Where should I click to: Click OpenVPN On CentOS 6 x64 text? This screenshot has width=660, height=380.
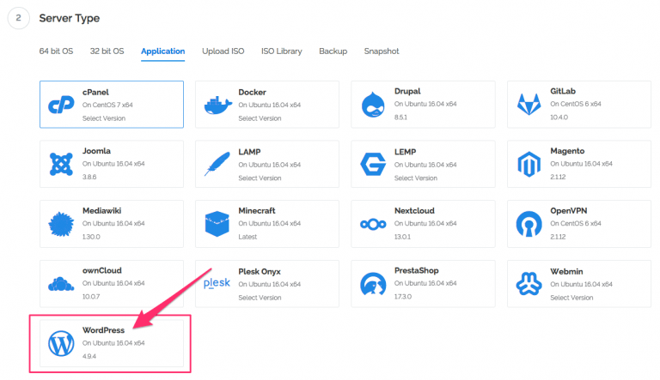pos(576,223)
